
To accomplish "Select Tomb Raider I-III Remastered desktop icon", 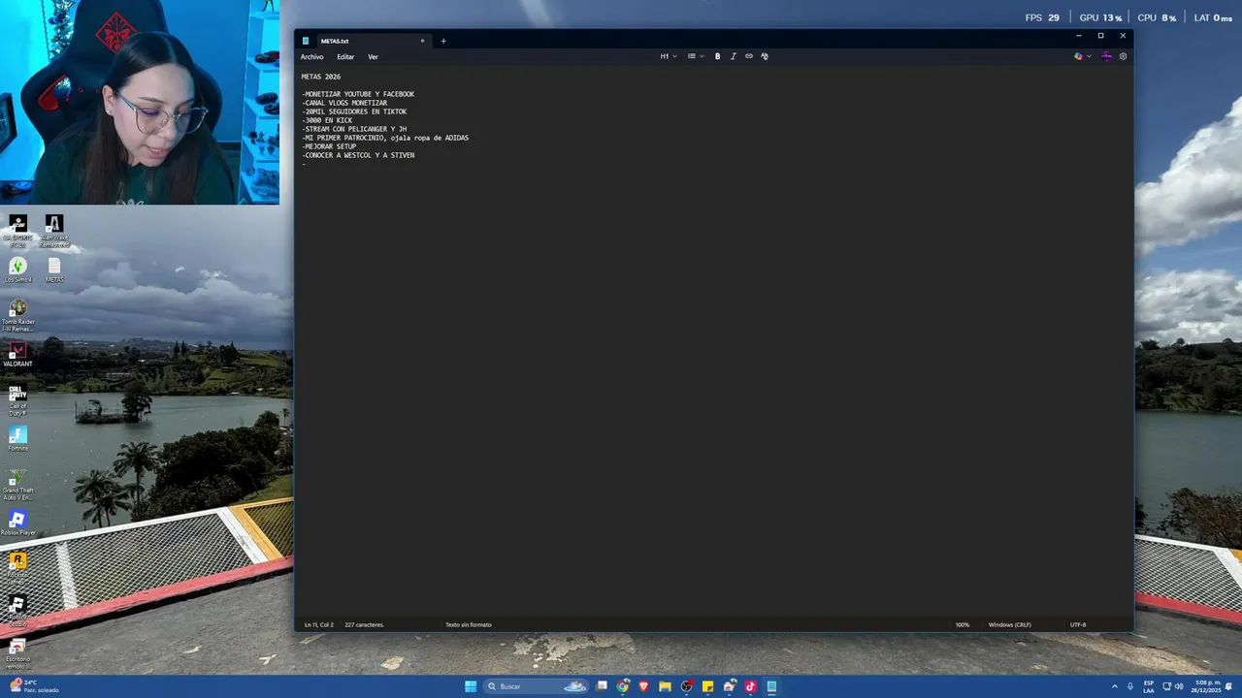I will click(17, 316).
